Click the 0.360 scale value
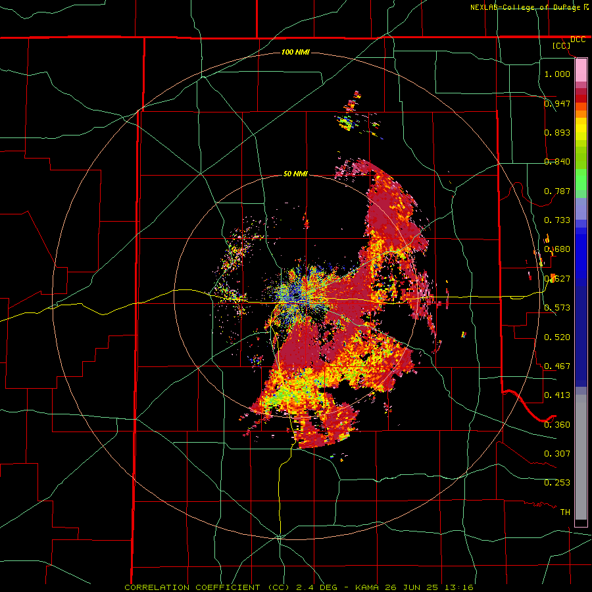Screen dimensions: 592x592 pos(557,424)
